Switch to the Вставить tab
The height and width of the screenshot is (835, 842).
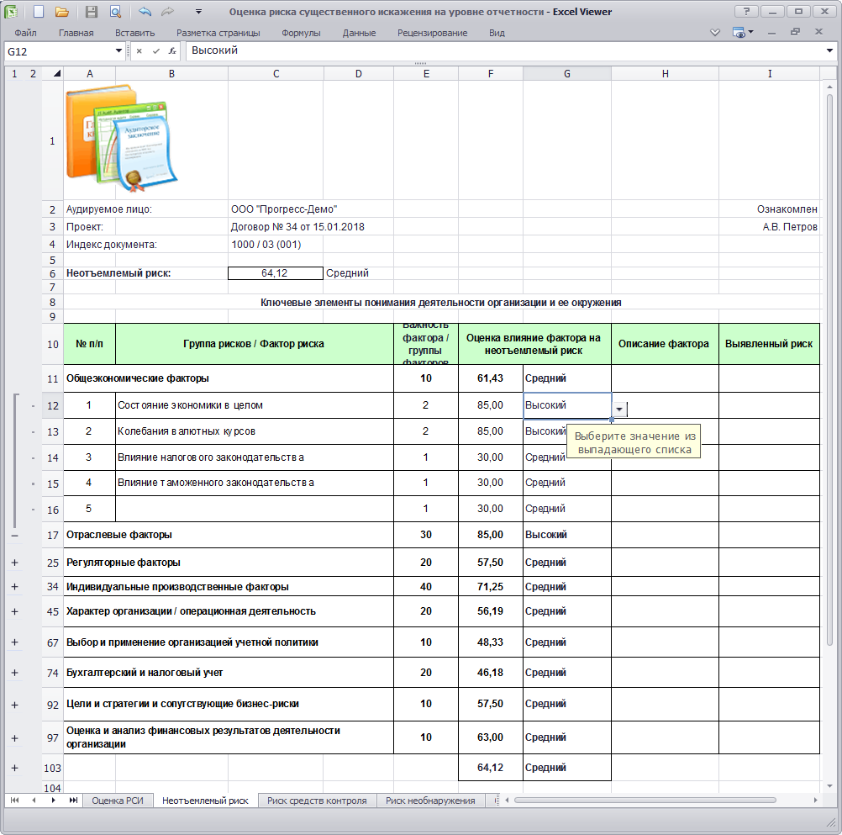point(134,33)
